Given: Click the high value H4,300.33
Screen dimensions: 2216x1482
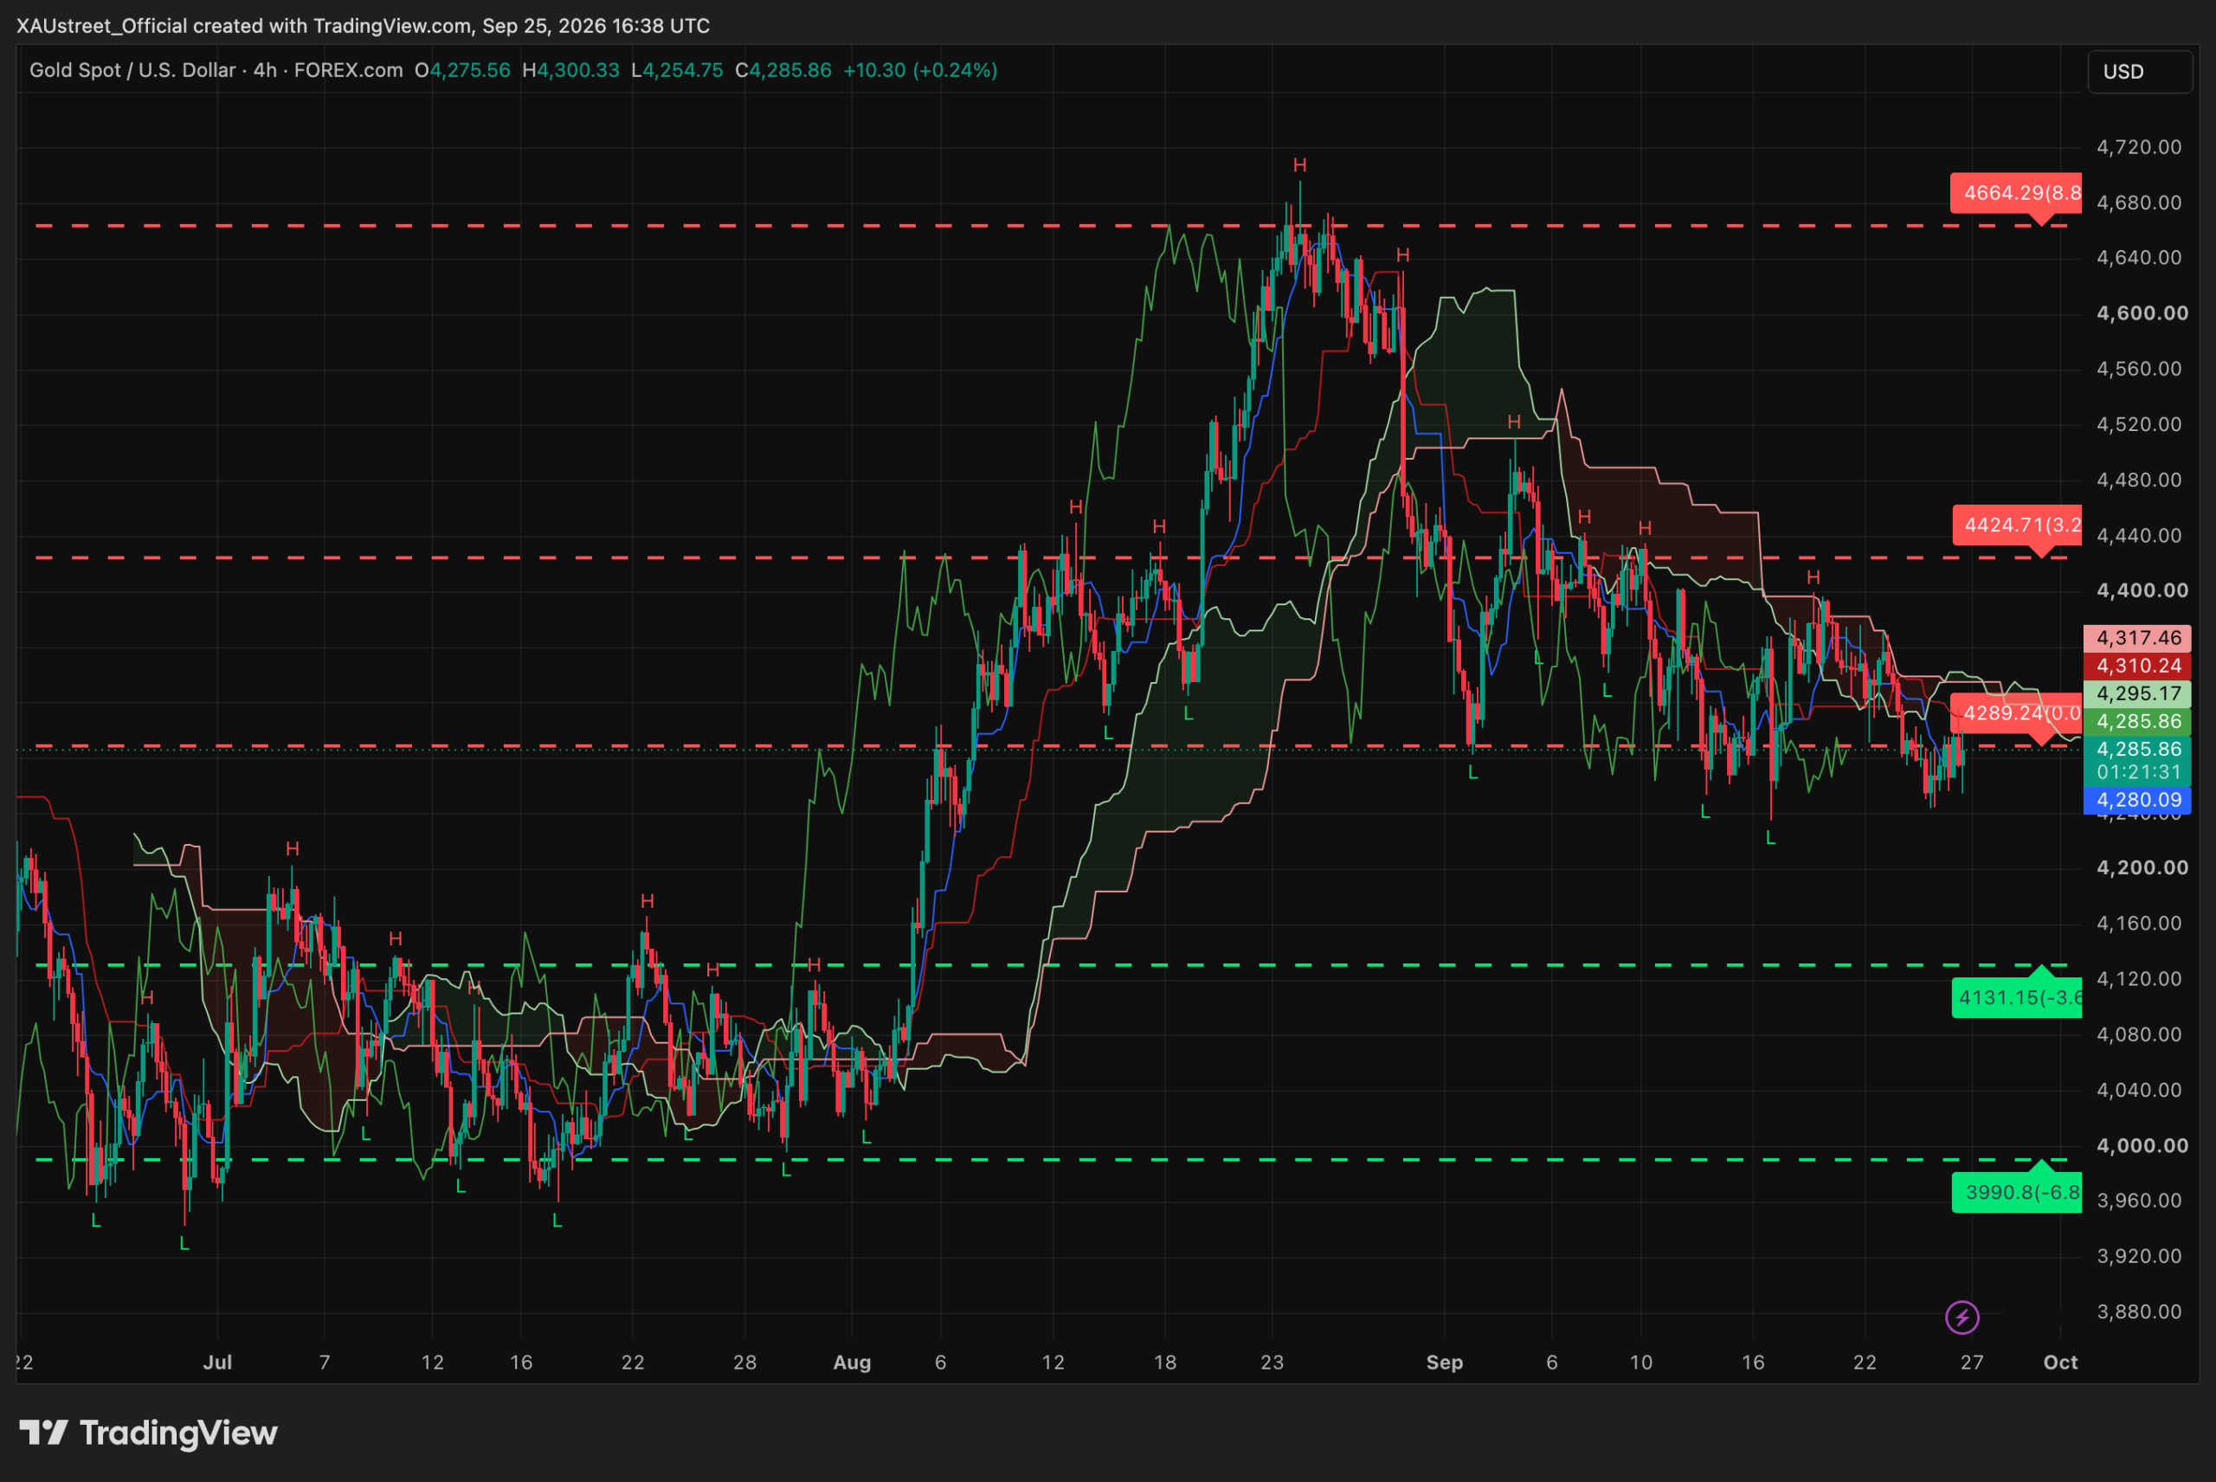Looking at the screenshot, I should pos(570,70).
